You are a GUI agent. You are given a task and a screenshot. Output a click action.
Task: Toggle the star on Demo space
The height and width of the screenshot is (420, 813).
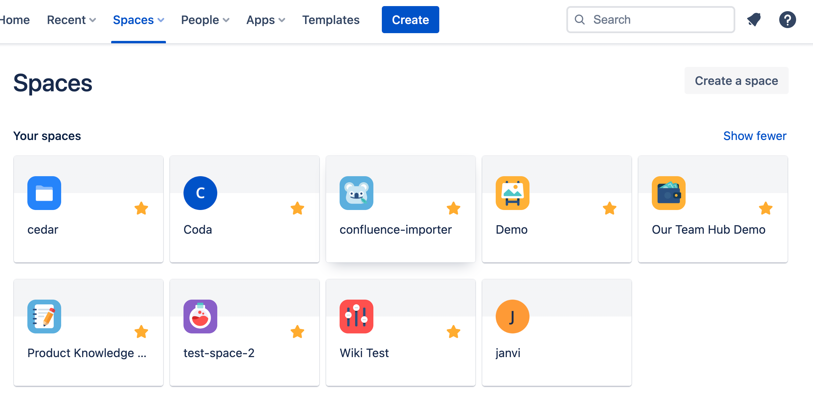click(610, 208)
